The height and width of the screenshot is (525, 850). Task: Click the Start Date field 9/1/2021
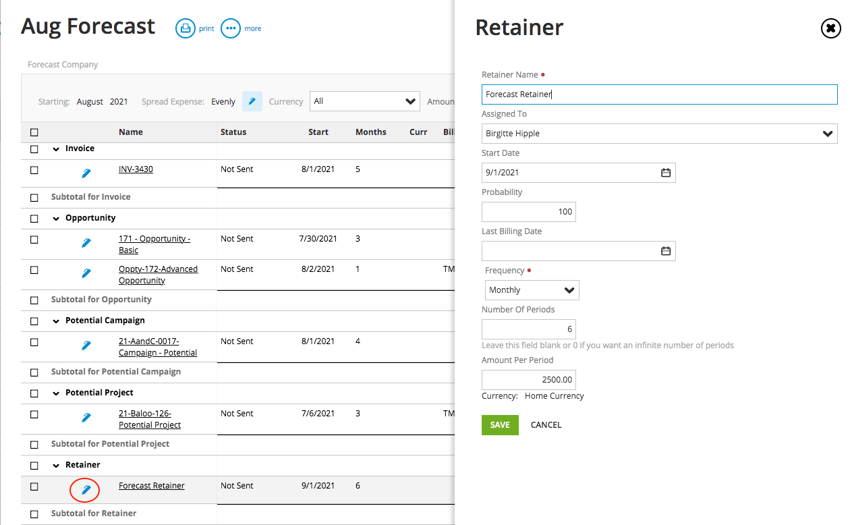pyautogui.click(x=579, y=173)
